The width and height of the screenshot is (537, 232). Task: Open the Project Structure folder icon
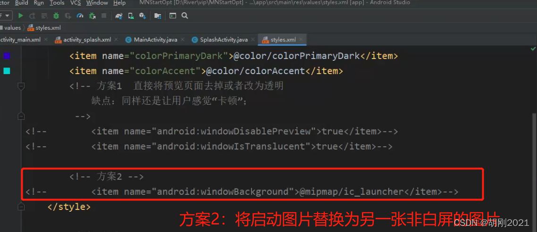click(158, 16)
